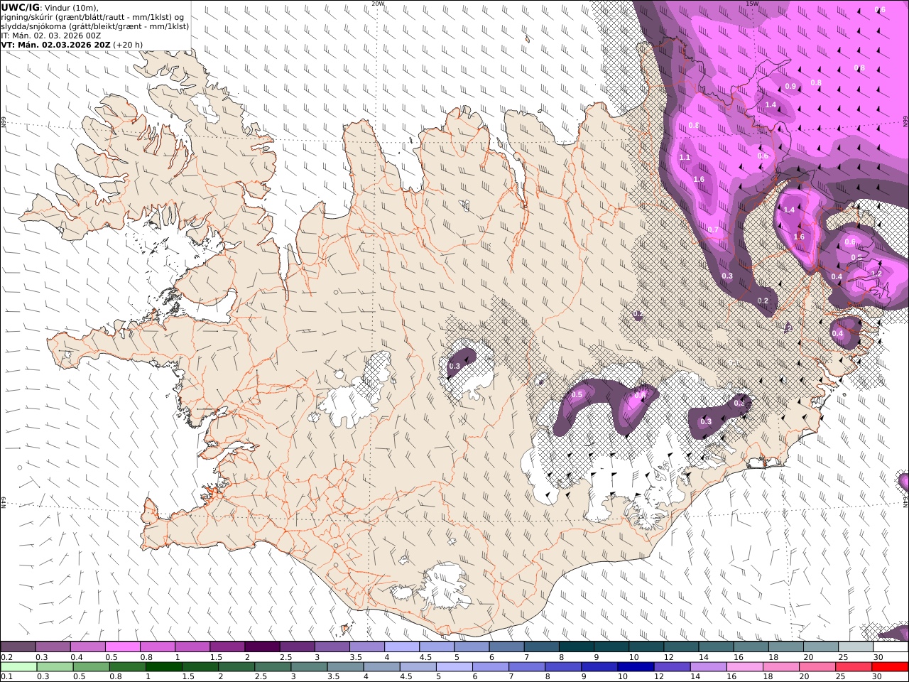Image resolution: width=909 pixels, height=682 pixels.
Task: Click the rain legend swatch between 3 and 3.5
Action: pos(308,667)
